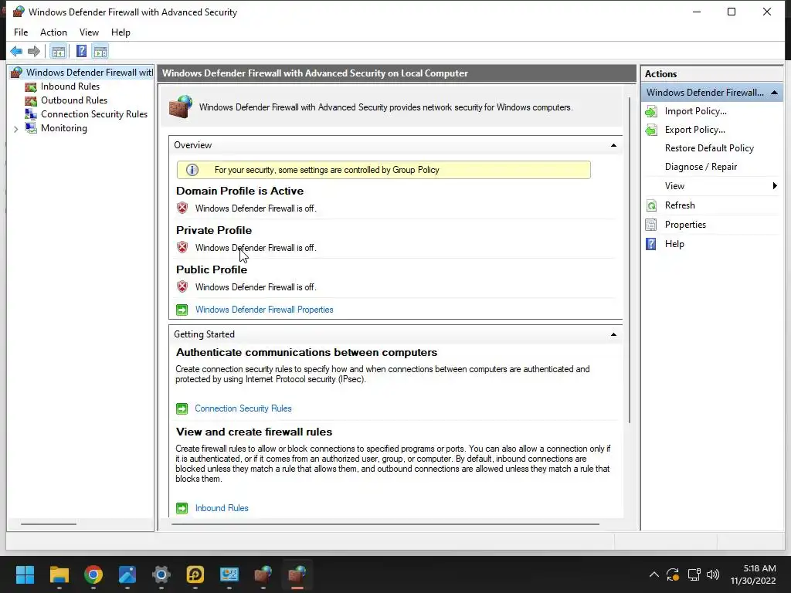Click the 'Public Profile' heading
This screenshot has width=791, height=593.
click(x=212, y=269)
